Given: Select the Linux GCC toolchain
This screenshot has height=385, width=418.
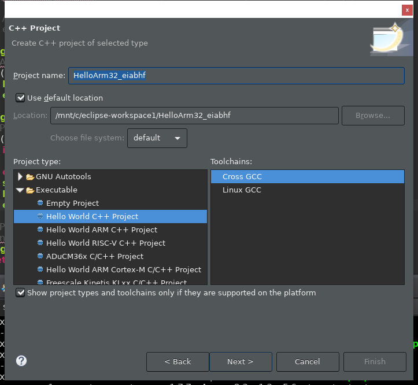Looking at the screenshot, I should (242, 190).
